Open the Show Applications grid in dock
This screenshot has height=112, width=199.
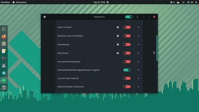click(4, 29)
